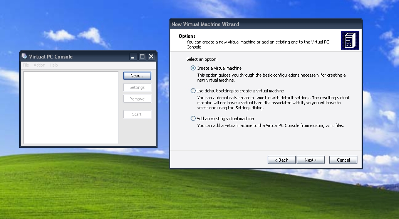Open the Action menu in Virtual PC Console
The width and height of the screenshot is (399, 219).
39,65
